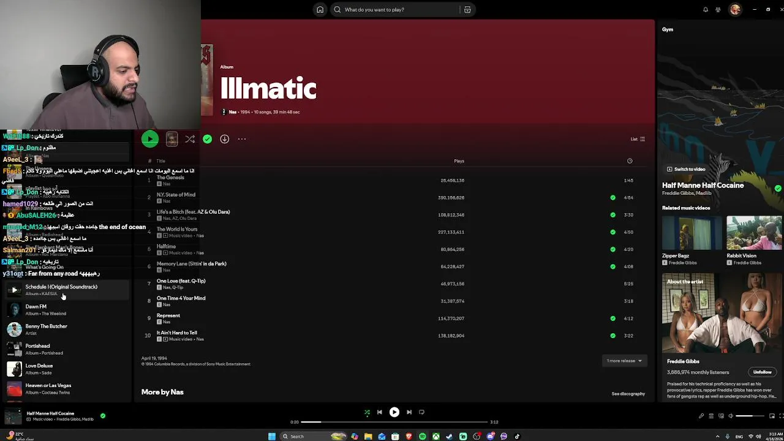Play the Illmatic album with green button
Viewport: 784px width, 441px height.
point(149,139)
